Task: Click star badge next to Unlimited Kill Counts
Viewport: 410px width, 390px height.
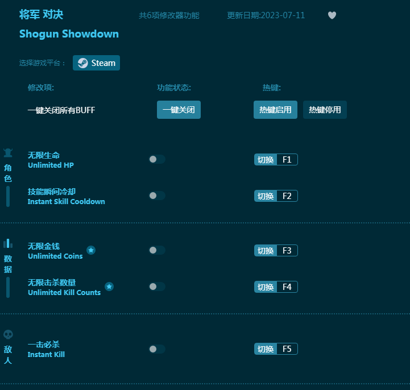Action: [109, 287]
